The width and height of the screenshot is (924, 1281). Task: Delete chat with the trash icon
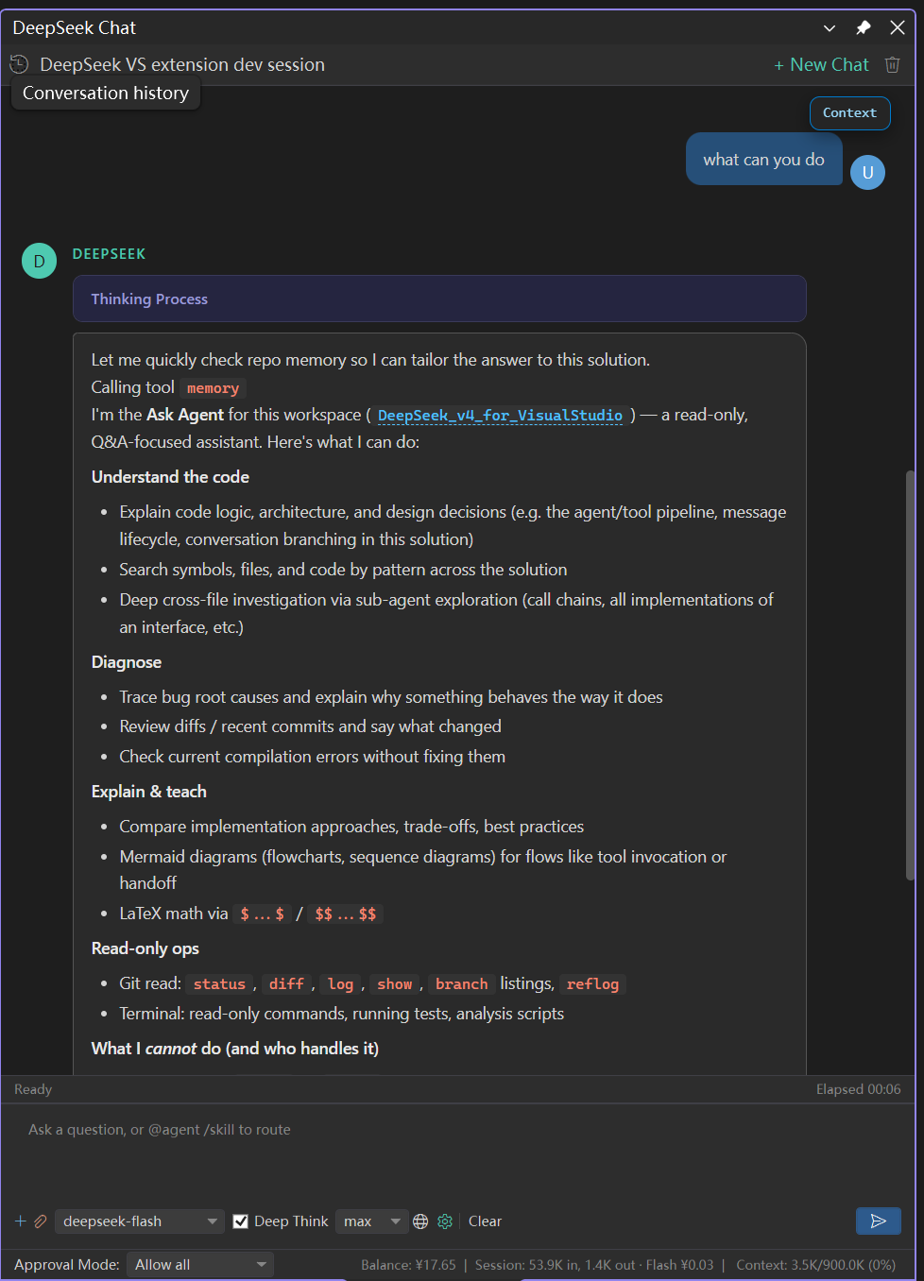tap(892, 64)
